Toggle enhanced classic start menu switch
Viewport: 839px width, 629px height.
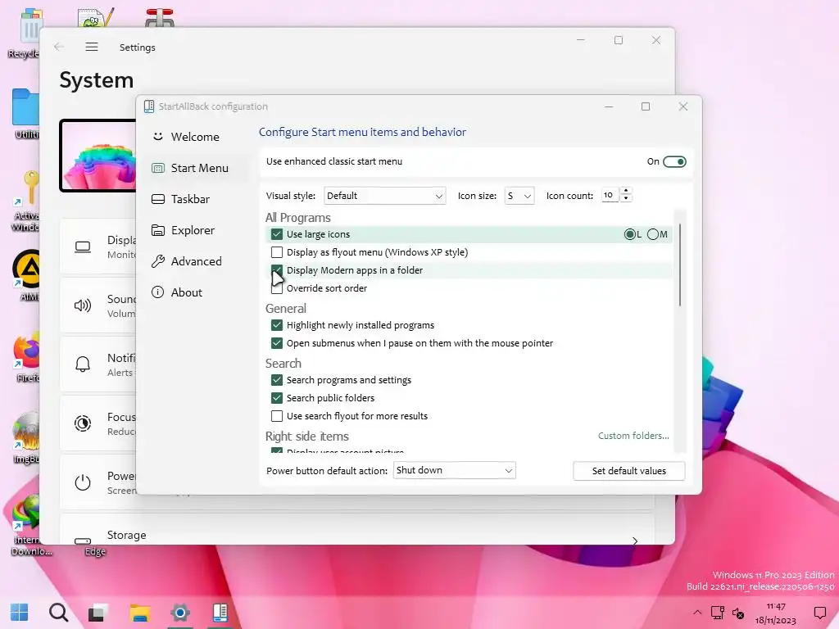coord(674,161)
